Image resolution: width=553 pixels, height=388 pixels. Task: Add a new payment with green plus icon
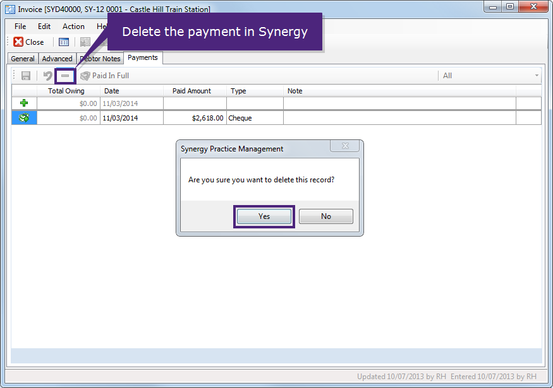pyautogui.click(x=24, y=103)
